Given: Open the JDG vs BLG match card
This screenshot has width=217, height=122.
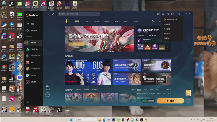Looking at the screenshot, I should (x=88, y=72).
